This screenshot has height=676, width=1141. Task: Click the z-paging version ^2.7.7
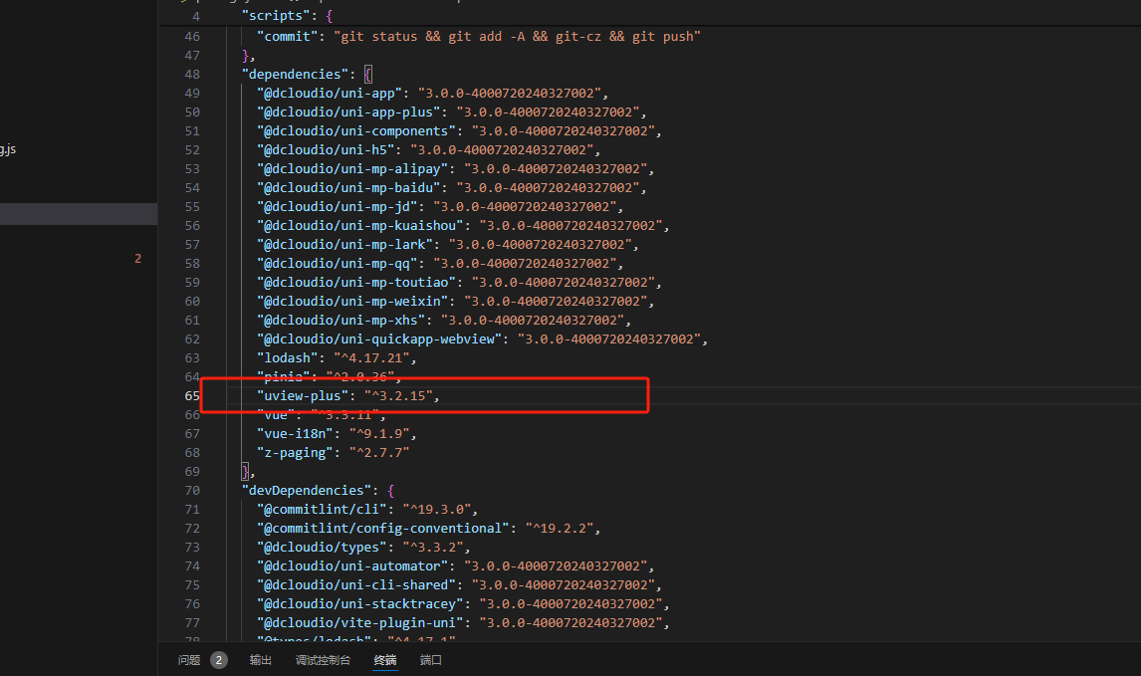click(x=378, y=452)
